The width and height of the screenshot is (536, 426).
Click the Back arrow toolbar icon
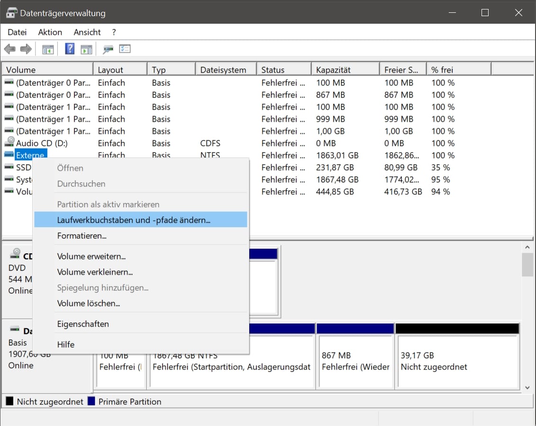[10, 49]
